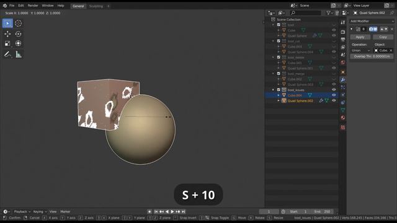Hide Quad Sphere.002 with eye icon

[x=334, y=100]
